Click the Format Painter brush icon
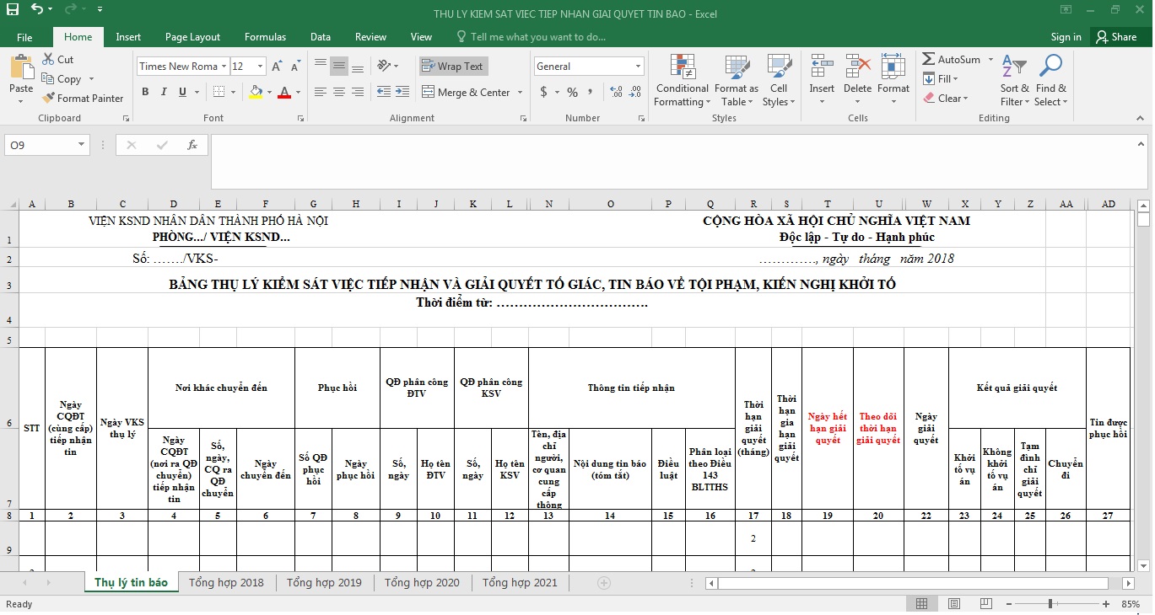Viewport: 1155px width, 615px height. point(49,99)
